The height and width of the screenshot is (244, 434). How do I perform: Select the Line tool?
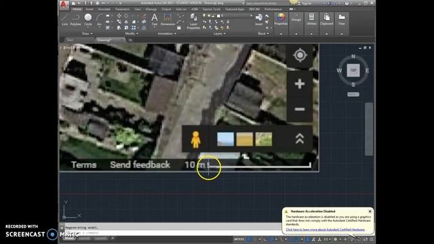point(65,20)
